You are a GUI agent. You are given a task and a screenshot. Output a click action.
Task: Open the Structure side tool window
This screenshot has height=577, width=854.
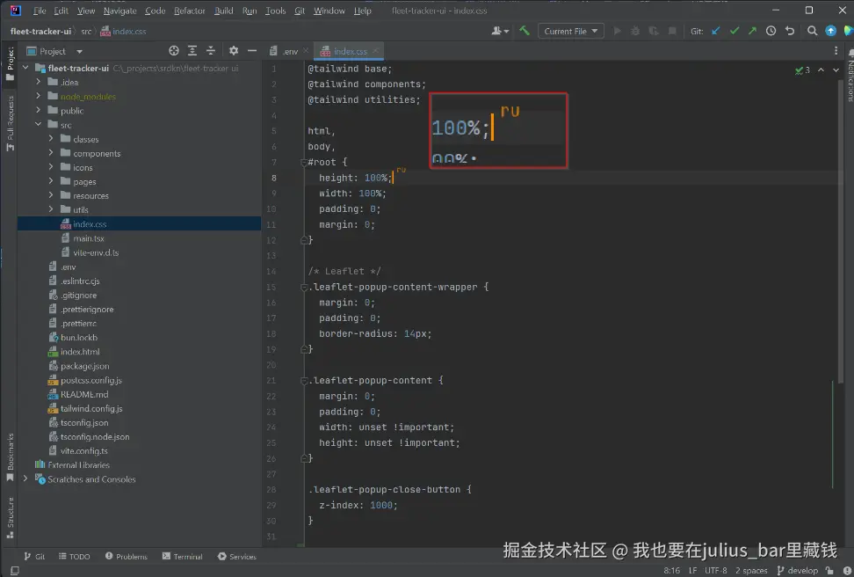10,517
